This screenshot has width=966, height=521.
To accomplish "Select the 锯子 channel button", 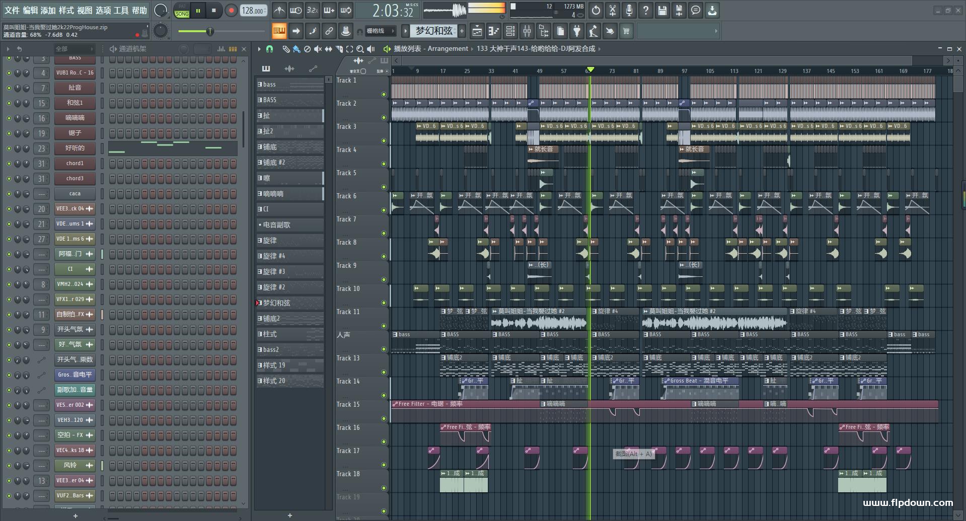I will [x=75, y=133].
